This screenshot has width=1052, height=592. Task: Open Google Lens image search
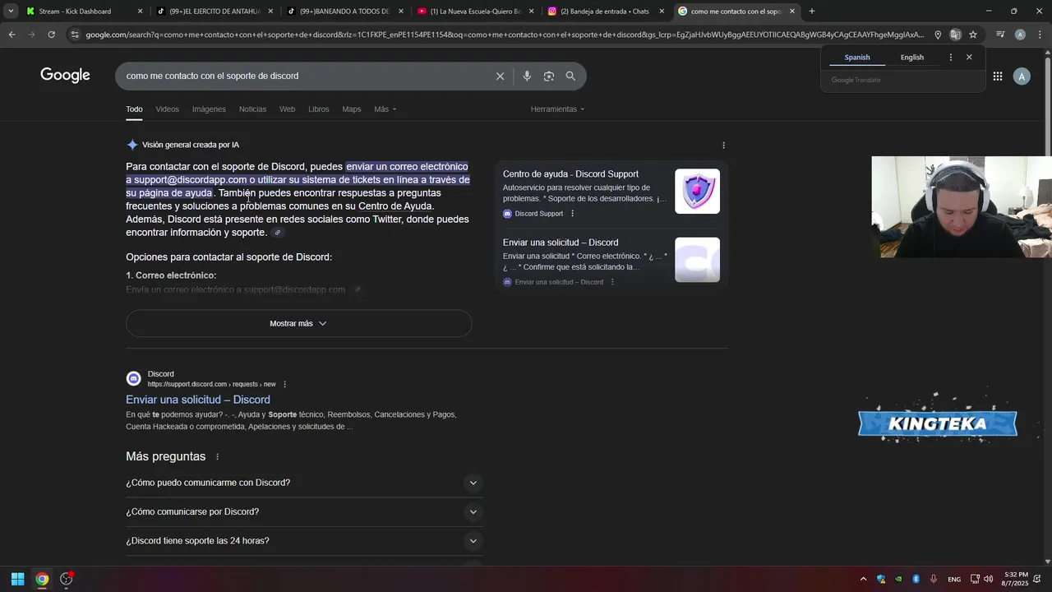[548, 76]
